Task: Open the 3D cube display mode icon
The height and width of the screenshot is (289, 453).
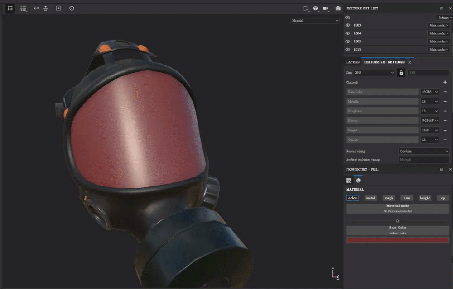Action: (x=316, y=9)
